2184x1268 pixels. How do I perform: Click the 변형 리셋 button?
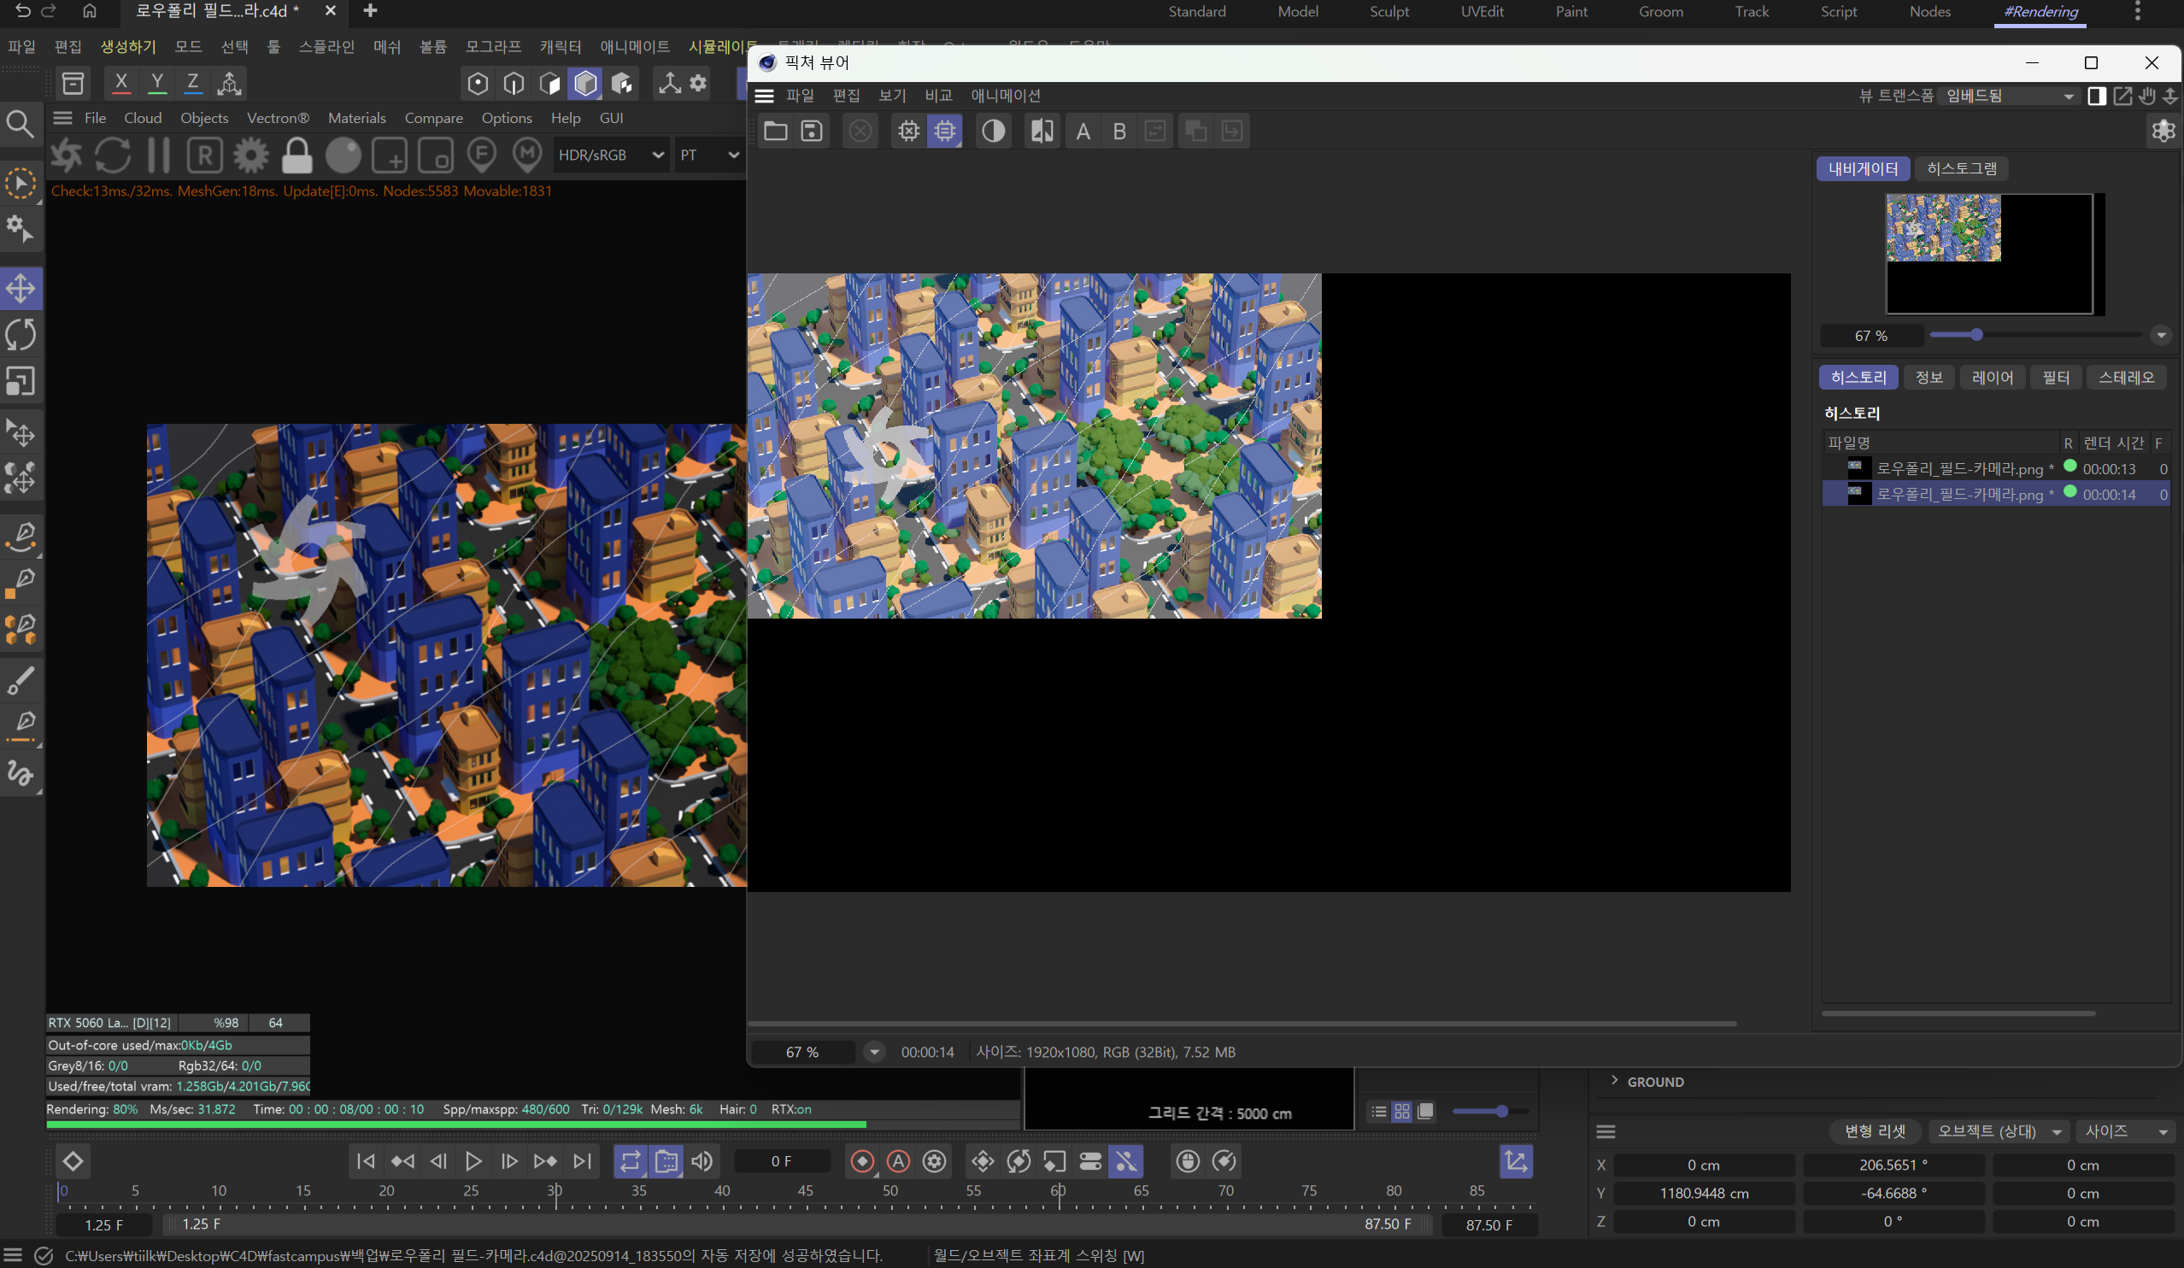[1875, 1132]
